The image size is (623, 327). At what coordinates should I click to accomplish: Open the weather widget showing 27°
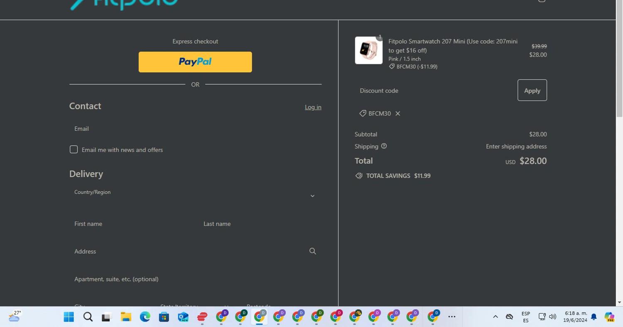[15, 317]
